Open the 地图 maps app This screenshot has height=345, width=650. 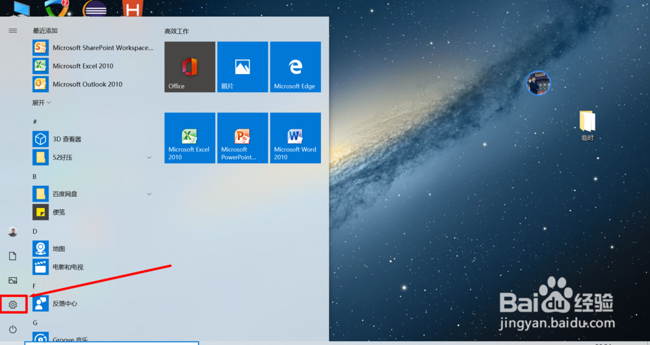point(93,248)
